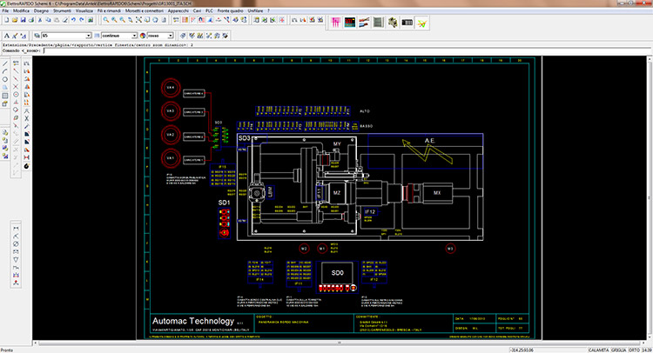Click the layers icon beside layer box
The width and height of the screenshot is (653, 353).
37,36
